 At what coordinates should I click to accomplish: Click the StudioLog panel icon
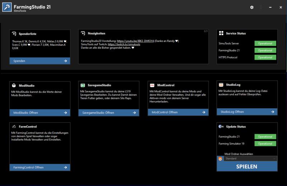(221, 85)
